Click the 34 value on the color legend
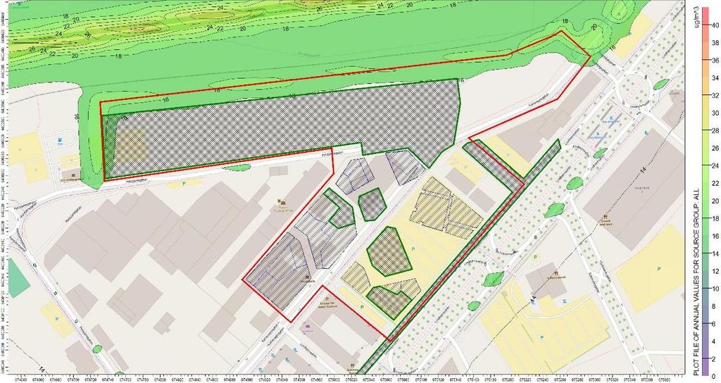This screenshot has width=721, height=383. [715, 77]
